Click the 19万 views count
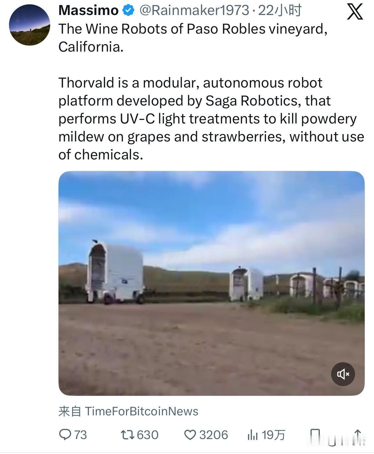The image size is (374, 454). point(273,435)
